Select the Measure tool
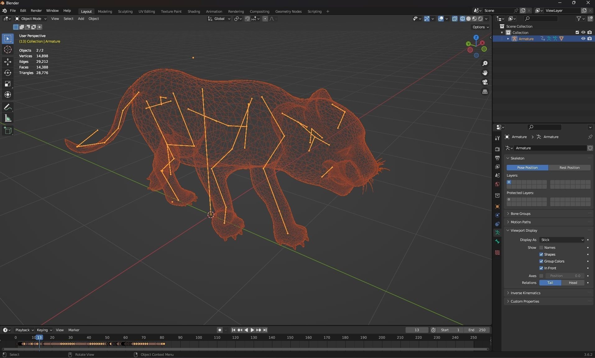The height and width of the screenshot is (358, 595). tap(8, 118)
